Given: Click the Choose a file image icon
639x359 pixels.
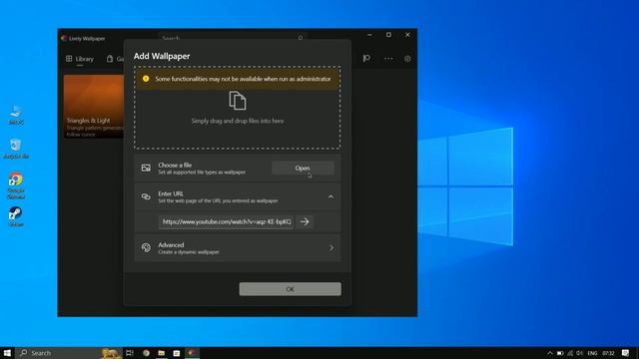Looking at the screenshot, I should pos(146,168).
